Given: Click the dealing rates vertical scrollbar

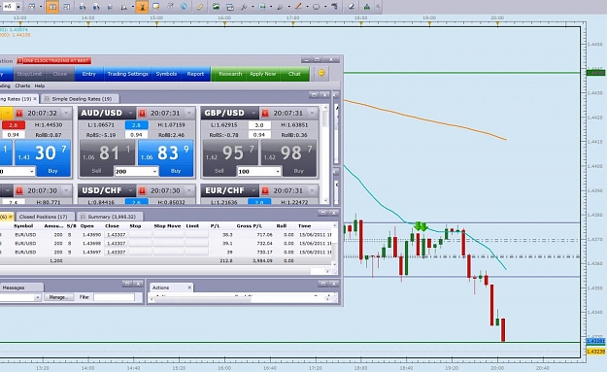Looking at the screenshot, I should tap(325, 154).
